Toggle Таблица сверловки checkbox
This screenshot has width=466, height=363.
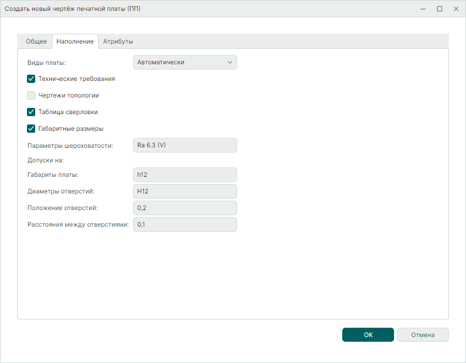click(x=31, y=112)
